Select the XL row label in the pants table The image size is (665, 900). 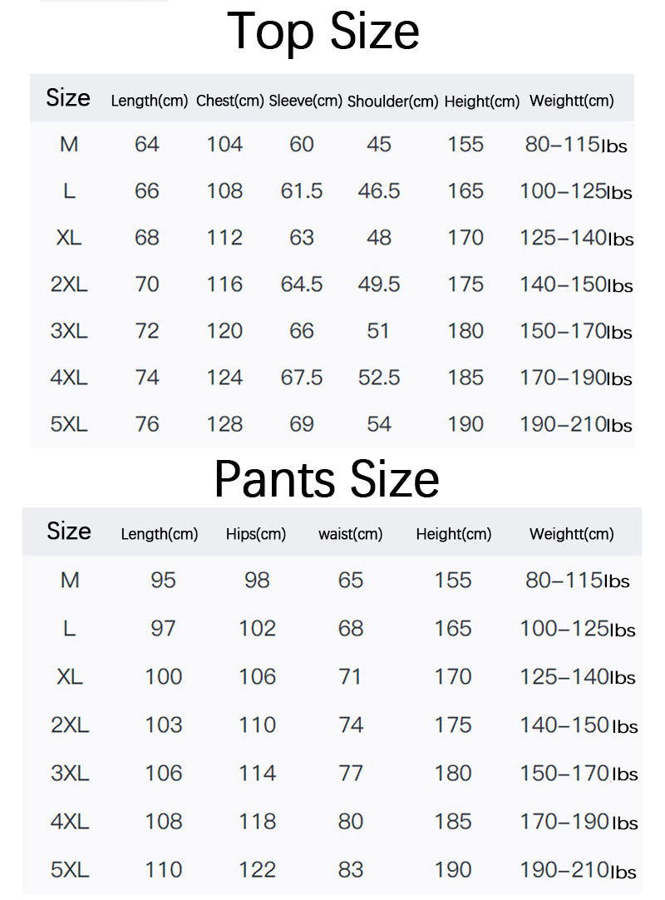click(70, 677)
